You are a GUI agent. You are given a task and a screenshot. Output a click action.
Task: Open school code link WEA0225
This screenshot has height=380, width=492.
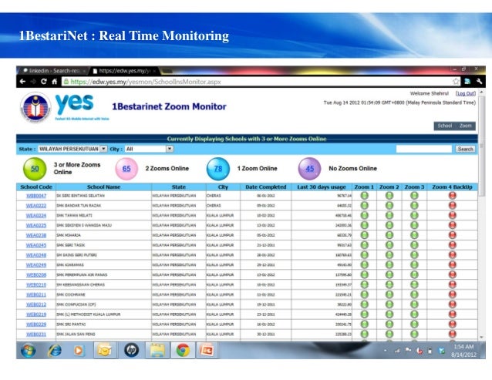pos(36,225)
